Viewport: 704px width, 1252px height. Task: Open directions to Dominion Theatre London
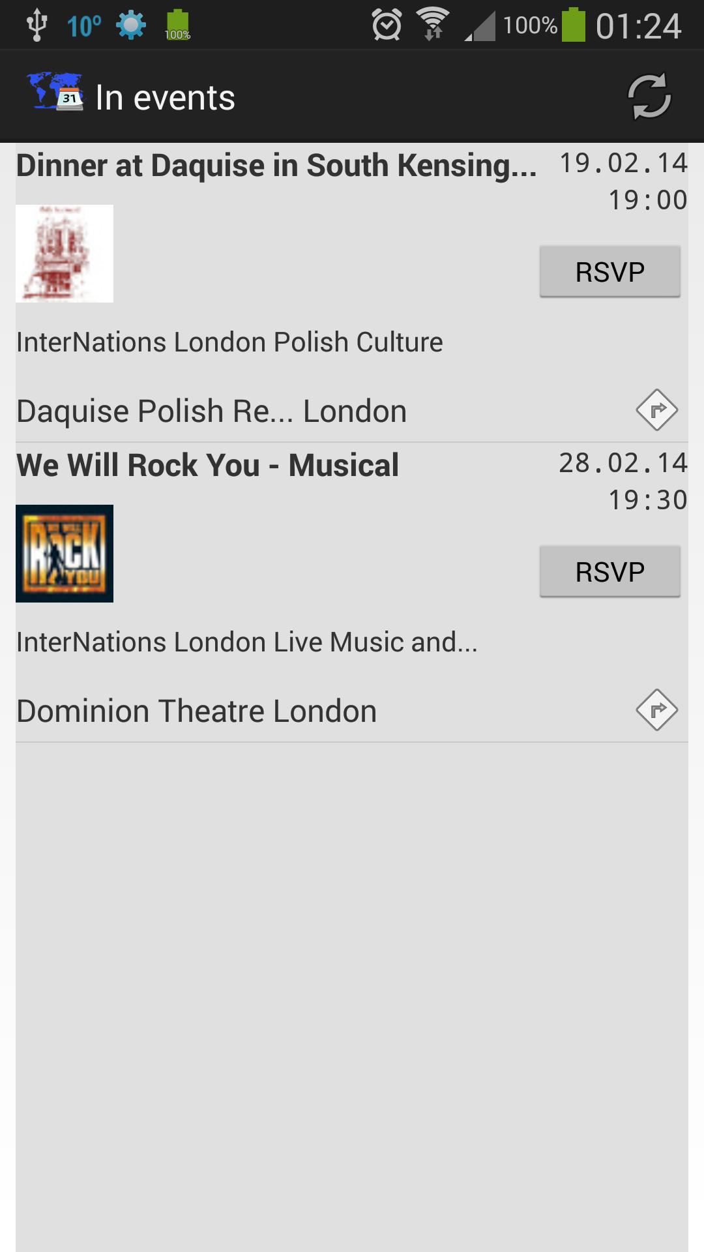[x=656, y=709]
